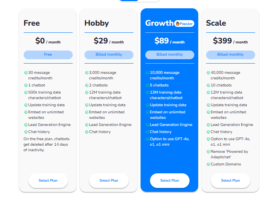Viewport: 276px width, 199px height.
Task: Click checkmark icon next to Custom Domains
Action: (208, 164)
